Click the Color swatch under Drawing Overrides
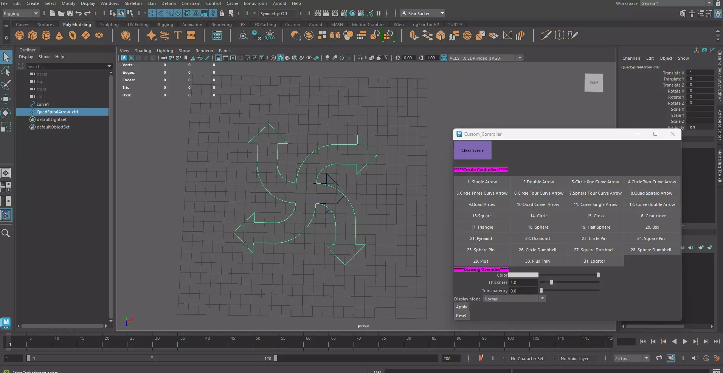Image resolution: width=723 pixels, height=373 pixels. [523, 275]
